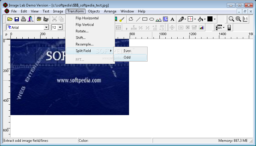Expand the line width dropdown arrow
The image size is (256, 146).
tap(195, 19)
